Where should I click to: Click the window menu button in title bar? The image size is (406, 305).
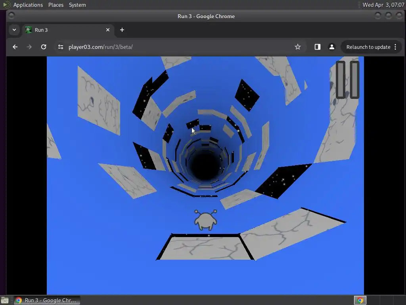(11, 15)
